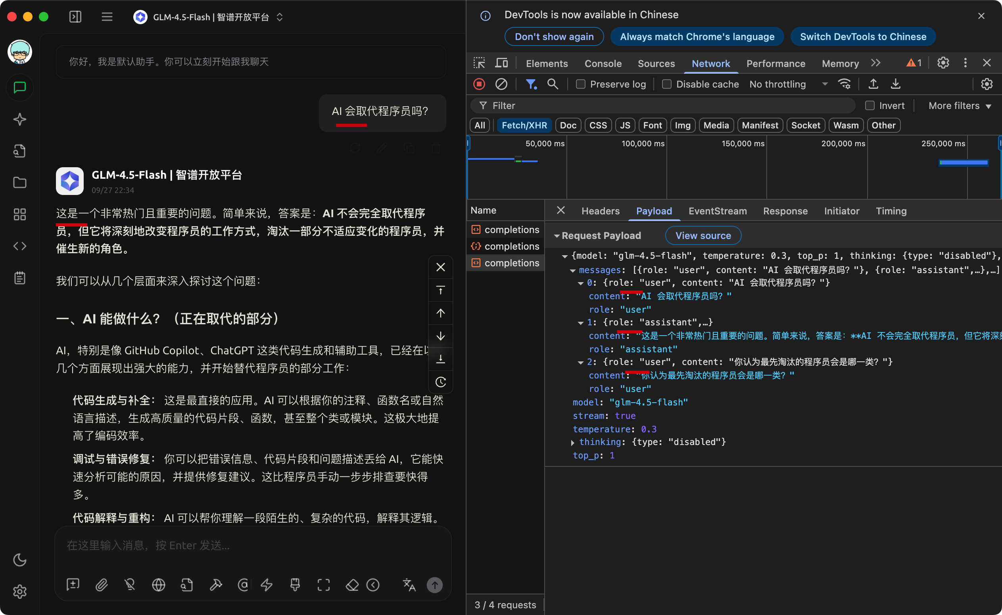
Task: Open the More filters dropdown
Action: [960, 106]
